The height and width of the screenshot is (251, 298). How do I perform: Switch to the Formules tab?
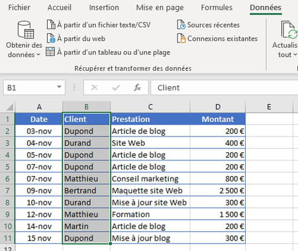217,7
